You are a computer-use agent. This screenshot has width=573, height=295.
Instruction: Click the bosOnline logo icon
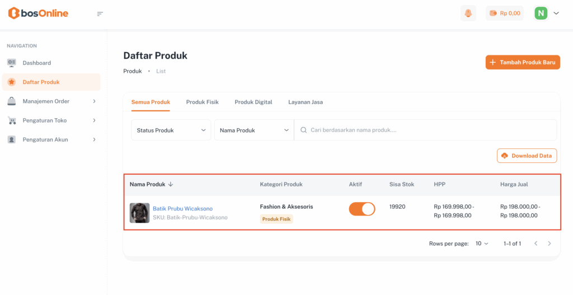pos(13,13)
